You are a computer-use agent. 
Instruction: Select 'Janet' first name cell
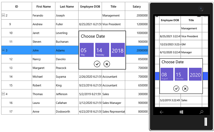pos(44,33)
